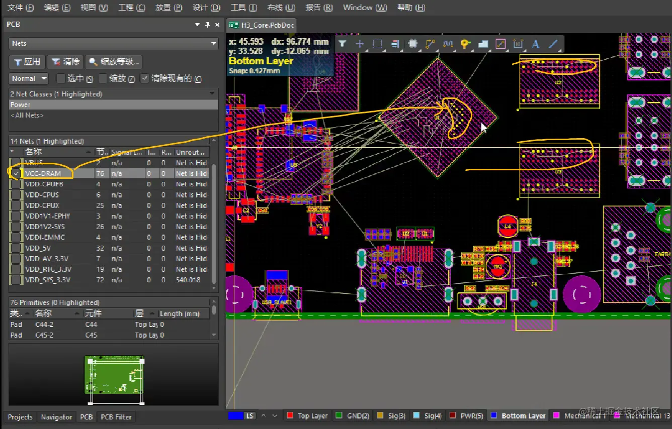The image size is (672, 429).
Task: Pick the place via tool
Action: click(x=465, y=44)
